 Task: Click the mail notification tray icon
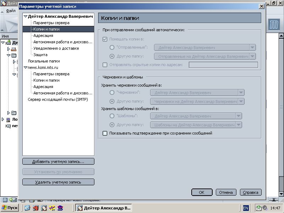coord(259,208)
